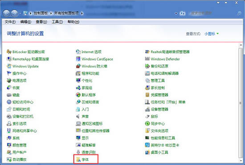Click the vertical scrollbar thumb
Image resolution: width=245 pixels, height=165 pixels.
(x=241, y=103)
